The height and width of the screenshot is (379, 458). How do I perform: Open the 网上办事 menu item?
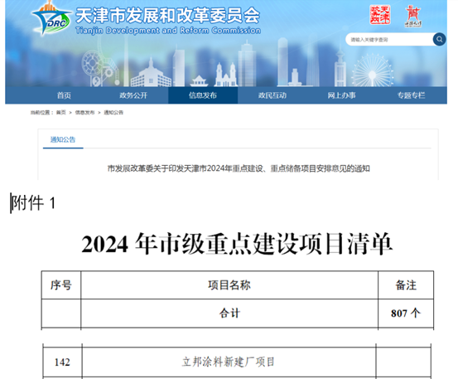341,95
